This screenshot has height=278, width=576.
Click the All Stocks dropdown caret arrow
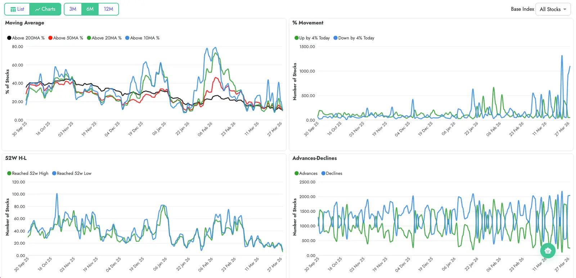565,9
